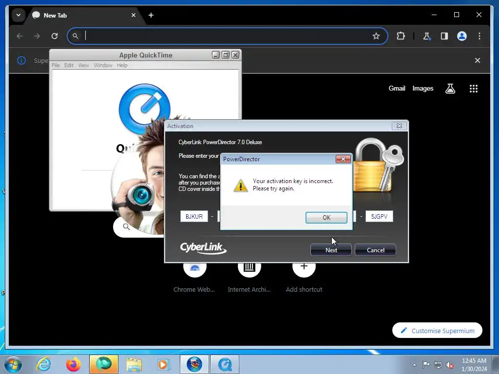Open the Windows Start menu
The height and width of the screenshot is (374, 499).
[13, 364]
